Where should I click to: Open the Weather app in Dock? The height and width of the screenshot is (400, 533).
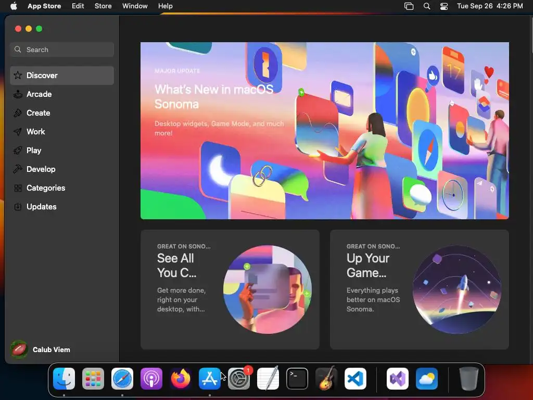[x=427, y=379]
